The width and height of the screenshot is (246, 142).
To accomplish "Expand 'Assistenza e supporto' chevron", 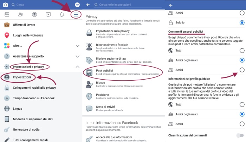I will coord(78,56).
